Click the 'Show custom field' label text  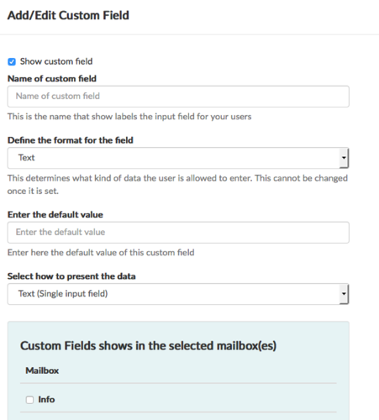pyautogui.click(x=56, y=61)
